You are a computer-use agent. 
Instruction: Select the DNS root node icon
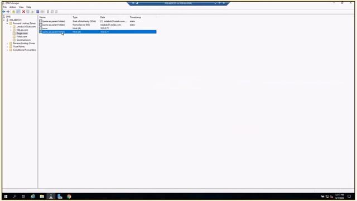coord(4,17)
